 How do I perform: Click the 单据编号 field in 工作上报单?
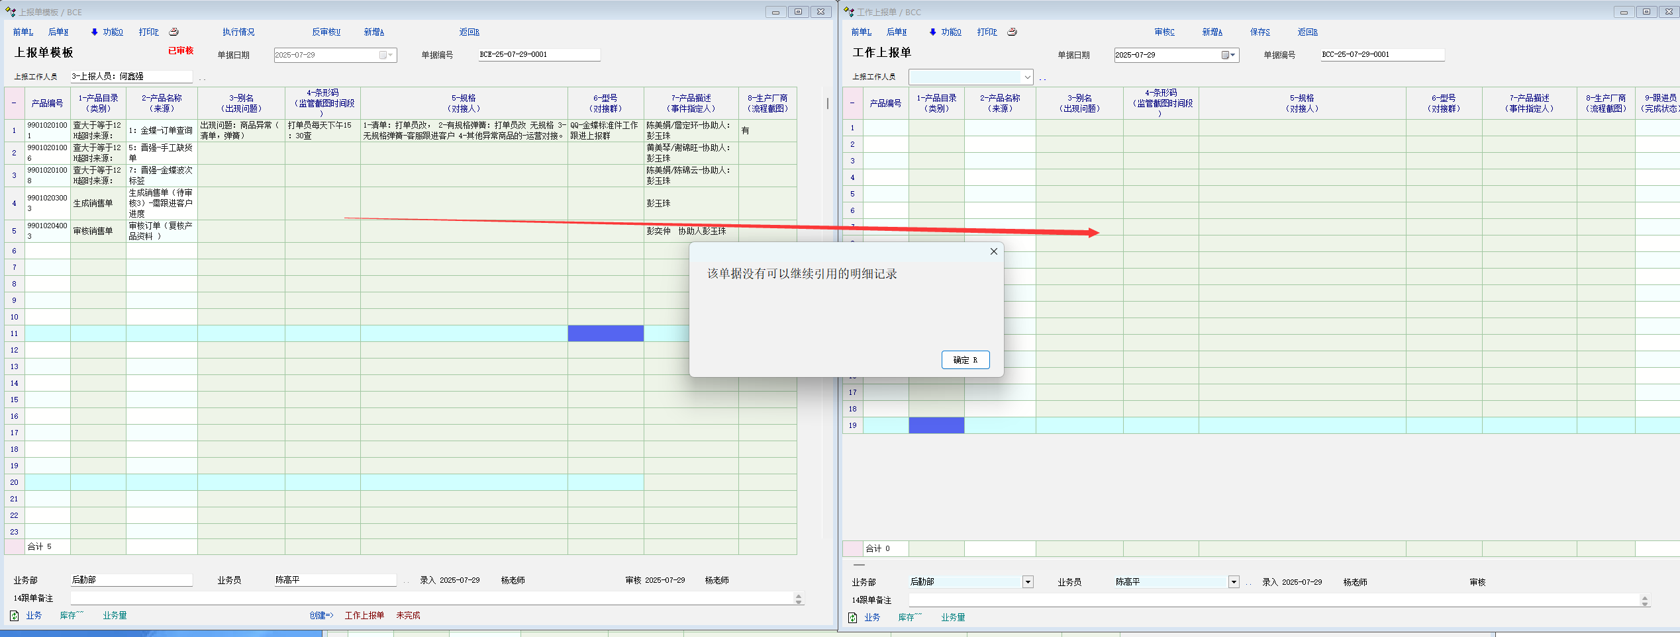pos(1382,55)
